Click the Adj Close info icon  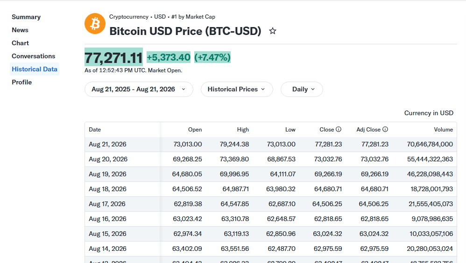385,129
